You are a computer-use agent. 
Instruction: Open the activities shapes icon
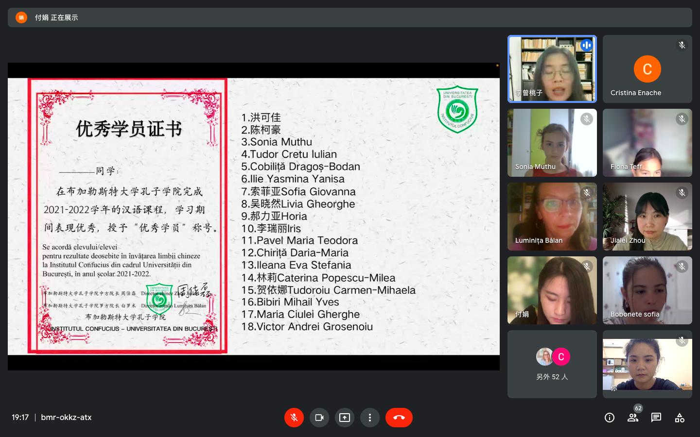tap(680, 418)
